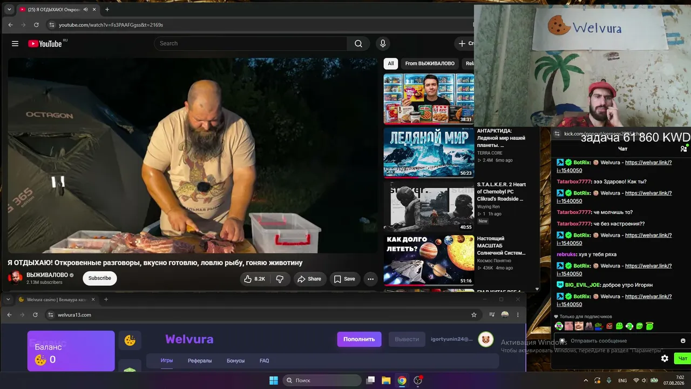Viewport: 691px width, 389px height.
Task: Open Task View on the taskbar
Action: pyautogui.click(x=370, y=380)
